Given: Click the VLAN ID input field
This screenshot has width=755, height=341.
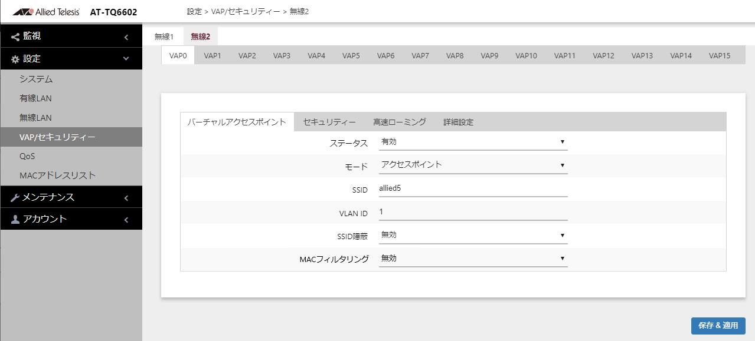Looking at the screenshot, I should coord(473,212).
